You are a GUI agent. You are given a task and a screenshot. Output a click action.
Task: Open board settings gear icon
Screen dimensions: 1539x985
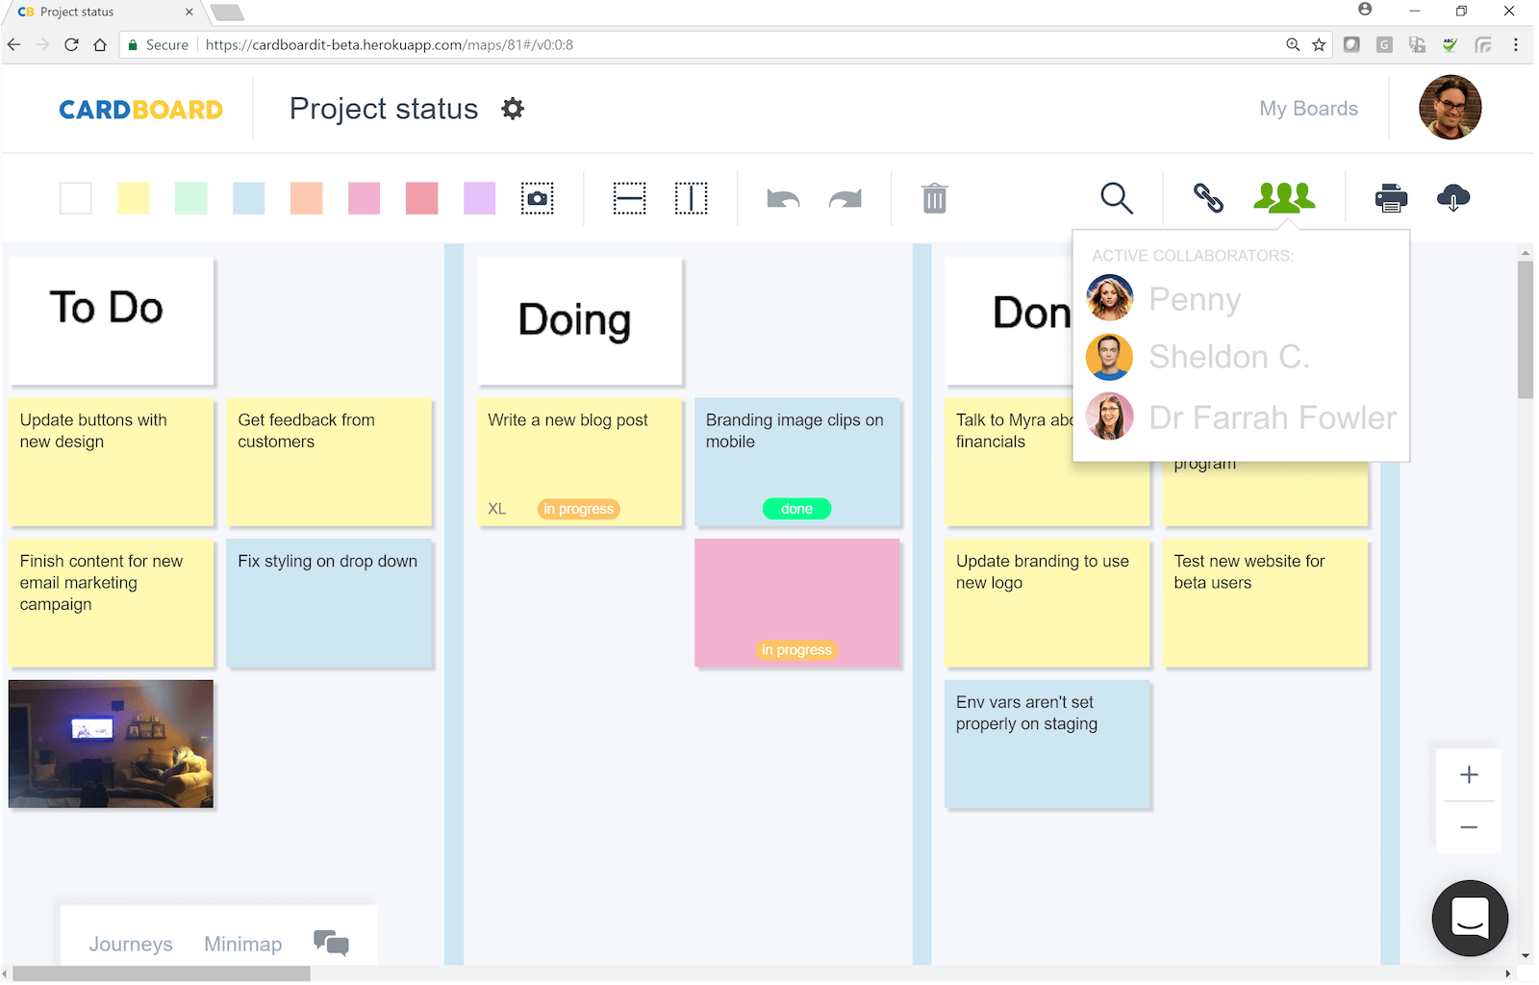coord(513,109)
